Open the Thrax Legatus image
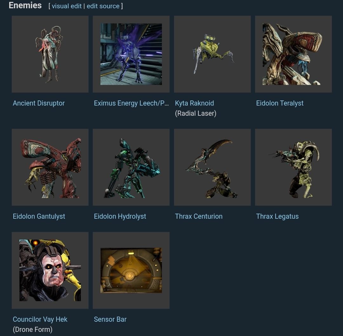The image size is (343, 336). [293, 167]
